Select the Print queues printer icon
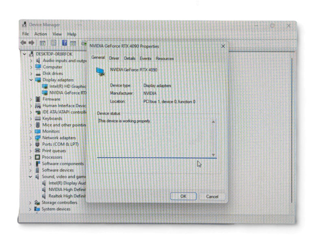The height and width of the screenshot is (245, 325). click(37, 151)
